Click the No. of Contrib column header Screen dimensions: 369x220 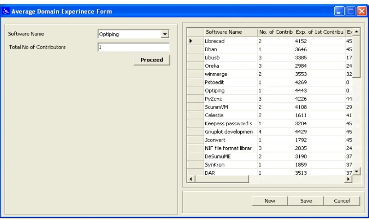click(276, 32)
